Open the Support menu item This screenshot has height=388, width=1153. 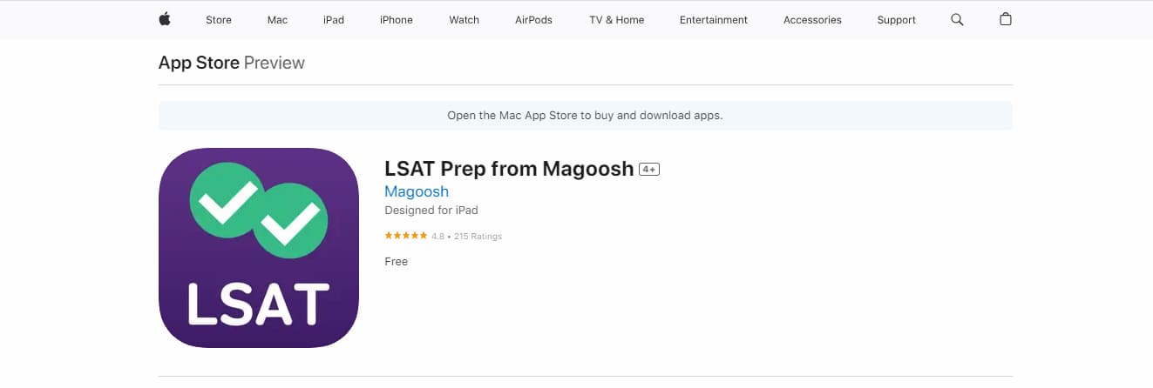click(896, 20)
